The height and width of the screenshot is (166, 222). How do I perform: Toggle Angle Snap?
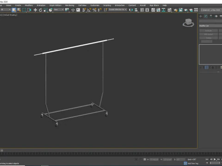(x=89, y=10)
